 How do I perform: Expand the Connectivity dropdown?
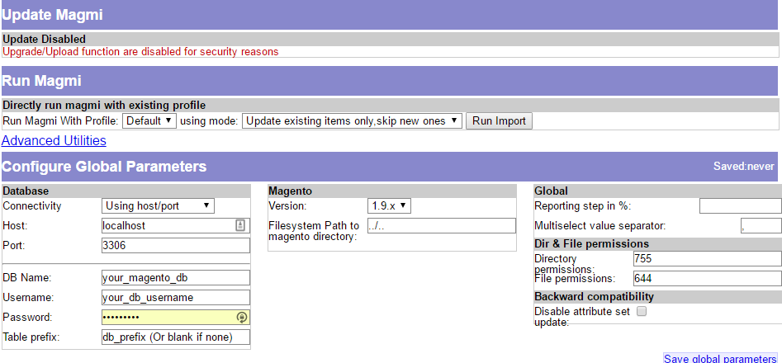coord(158,205)
